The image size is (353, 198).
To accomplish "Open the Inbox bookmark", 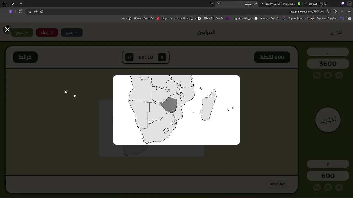I will coord(126,18).
